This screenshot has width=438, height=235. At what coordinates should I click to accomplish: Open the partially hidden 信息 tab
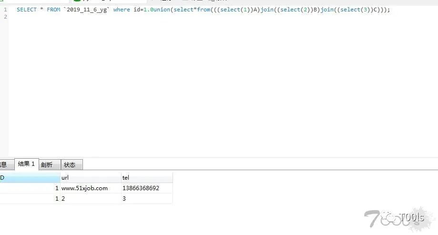click(7, 164)
